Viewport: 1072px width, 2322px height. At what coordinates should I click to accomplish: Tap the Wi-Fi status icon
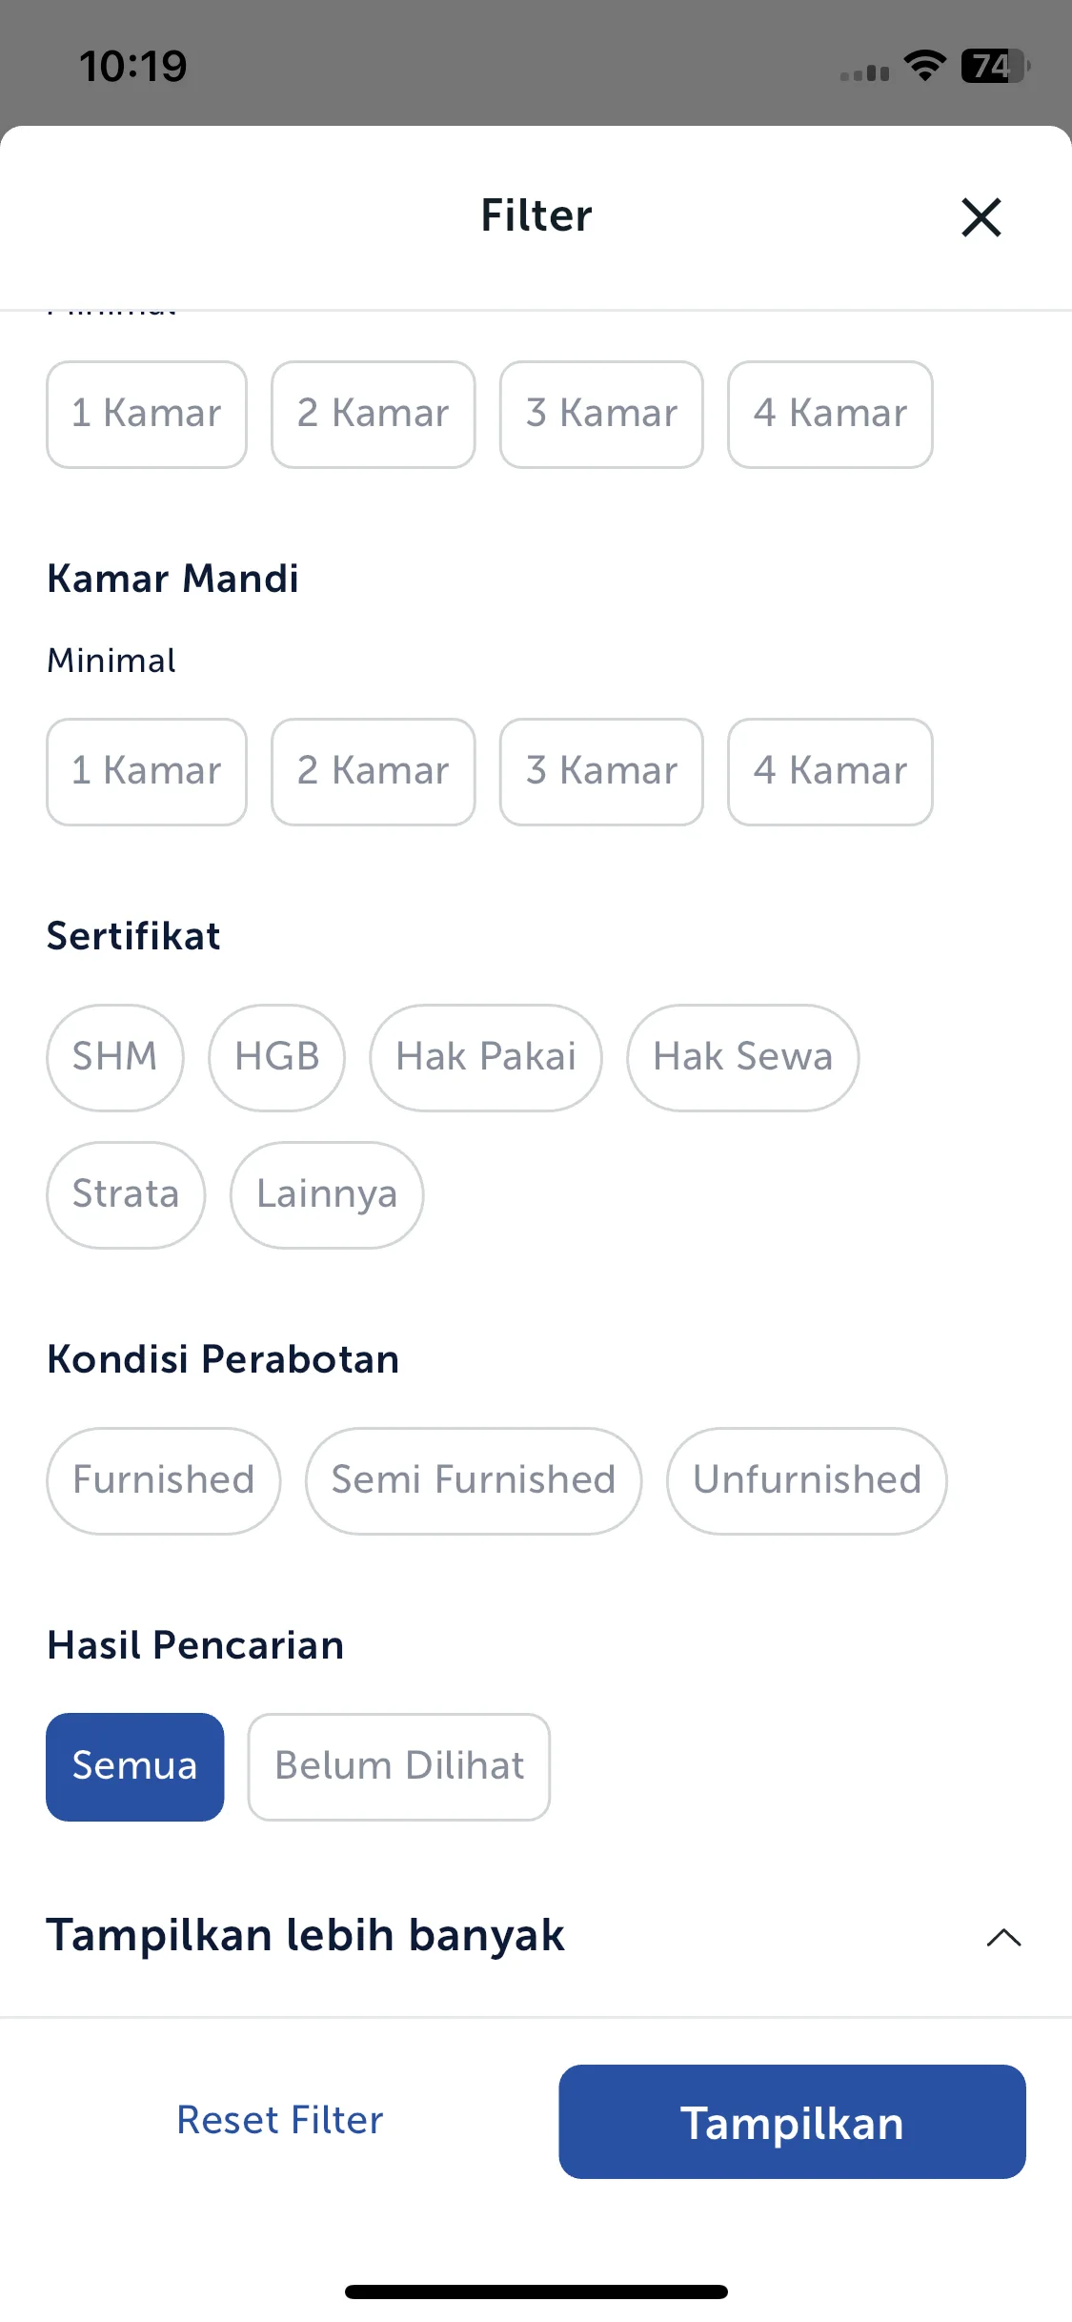pyautogui.click(x=924, y=66)
